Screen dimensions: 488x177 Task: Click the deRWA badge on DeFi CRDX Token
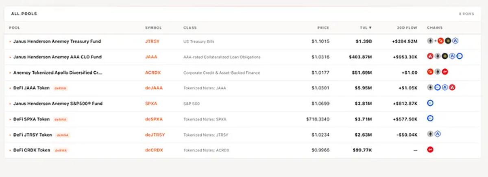pos(61,150)
